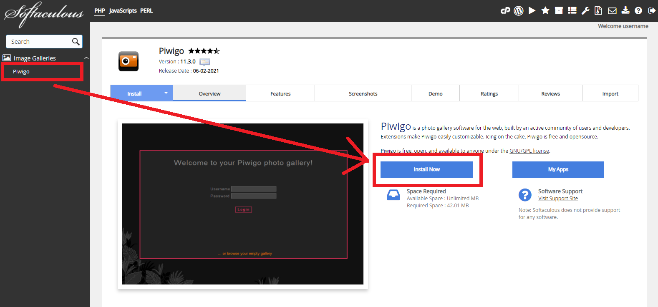Open the email settings envelope icon
658x307 pixels.
[612, 11]
